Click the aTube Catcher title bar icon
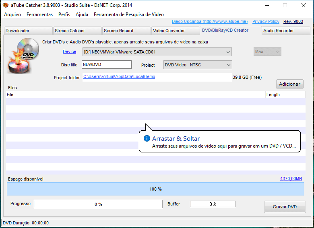This screenshot has width=314, height=228. pyautogui.click(x=5, y=5)
